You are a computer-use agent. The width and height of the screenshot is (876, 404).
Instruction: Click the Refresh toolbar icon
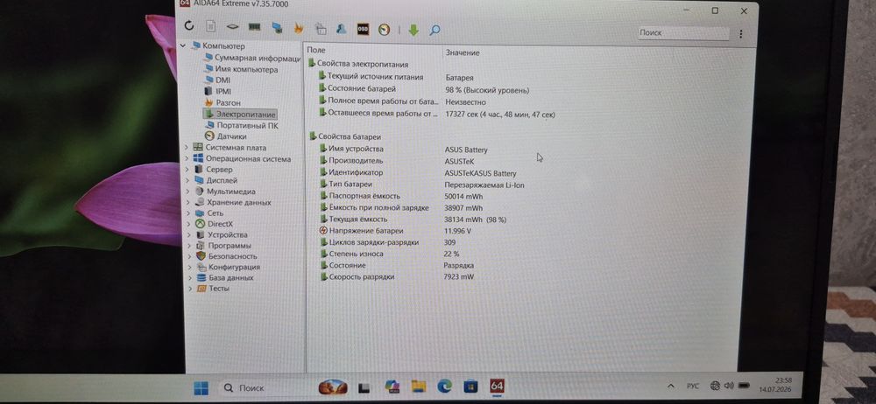click(x=189, y=25)
